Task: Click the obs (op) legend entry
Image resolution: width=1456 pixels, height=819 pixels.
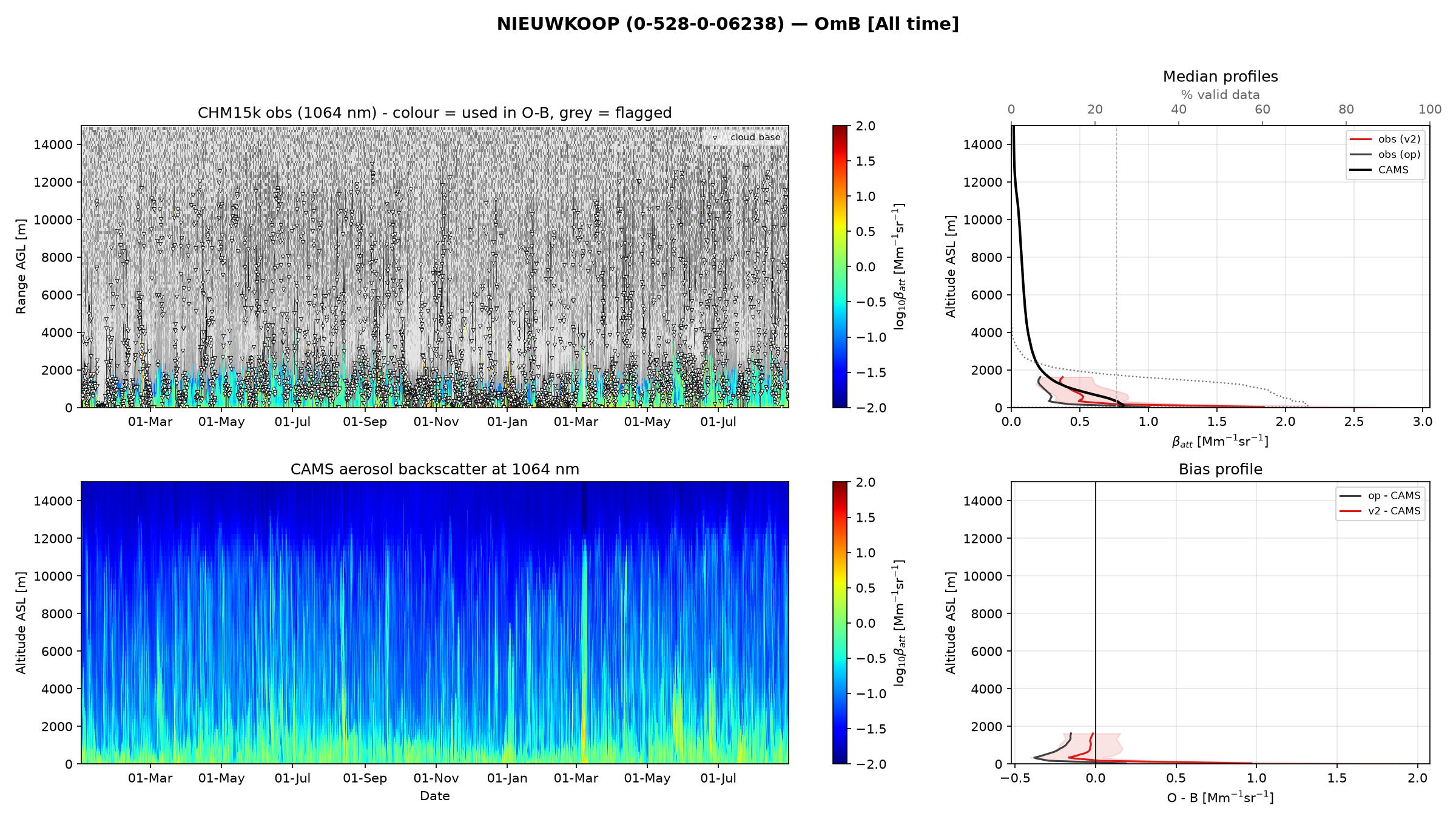Action: (x=1385, y=154)
